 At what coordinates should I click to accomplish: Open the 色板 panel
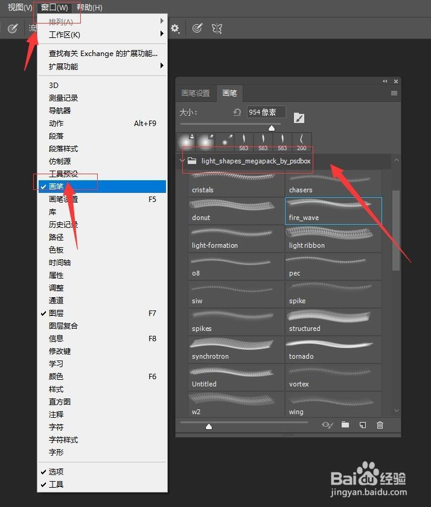pos(102,250)
